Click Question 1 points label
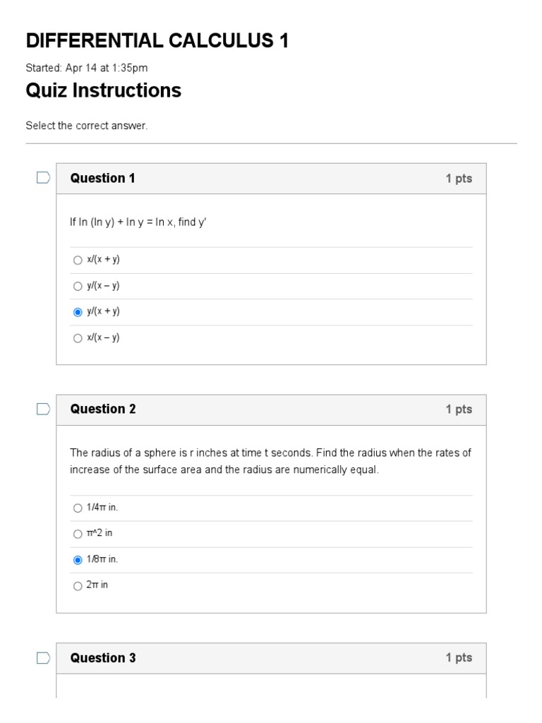The width and height of the screenshot is (542, 723). (x=458, y=179)
